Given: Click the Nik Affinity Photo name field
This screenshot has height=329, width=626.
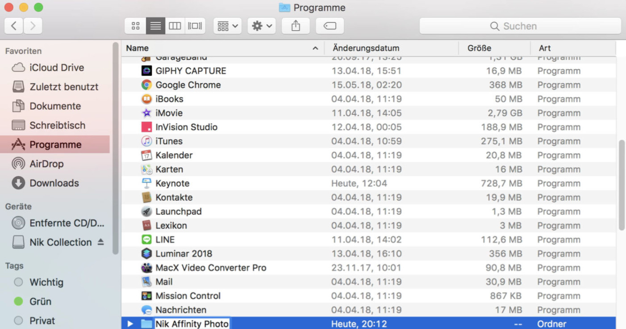Looking at the screenshot, I should click(x=192, y=324).
